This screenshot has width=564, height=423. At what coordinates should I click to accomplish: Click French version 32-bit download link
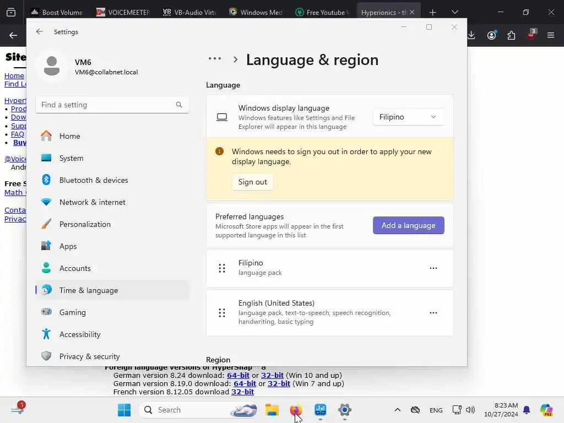click(x=242, y=392)
